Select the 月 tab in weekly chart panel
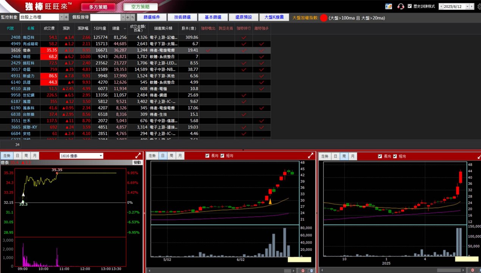This screenshot has height=273, width=481. [x=353, y=156]
